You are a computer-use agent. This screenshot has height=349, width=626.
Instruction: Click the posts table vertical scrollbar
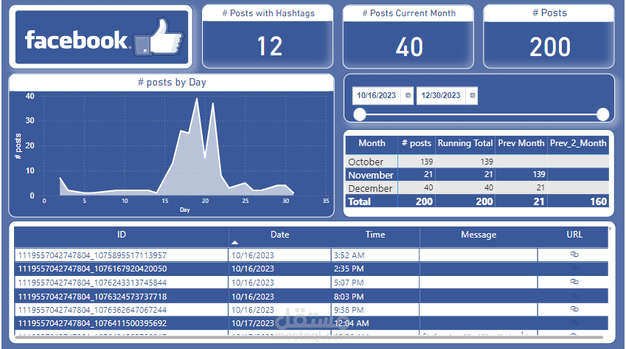coord(610,229)
